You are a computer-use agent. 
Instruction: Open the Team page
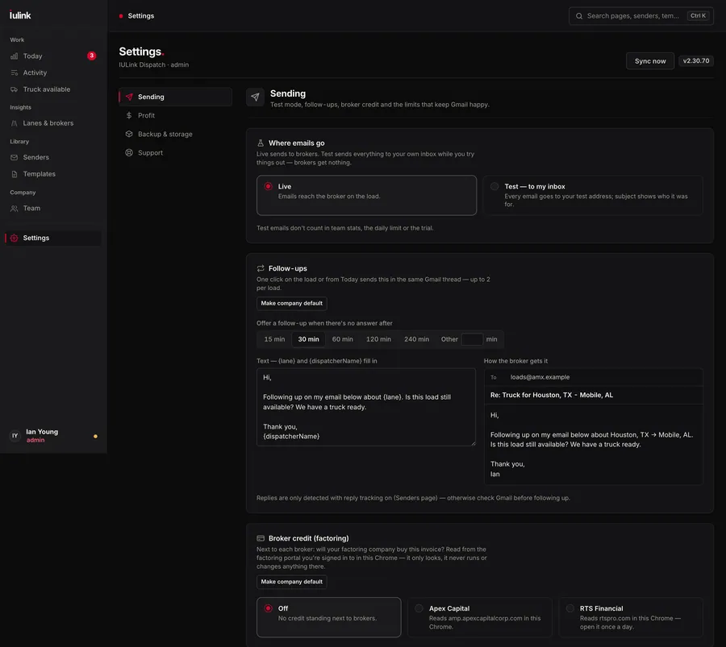tap(52, 208)
